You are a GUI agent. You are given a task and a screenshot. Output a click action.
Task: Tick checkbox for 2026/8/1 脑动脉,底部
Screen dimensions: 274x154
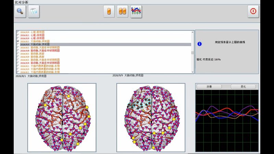point(18,54)
